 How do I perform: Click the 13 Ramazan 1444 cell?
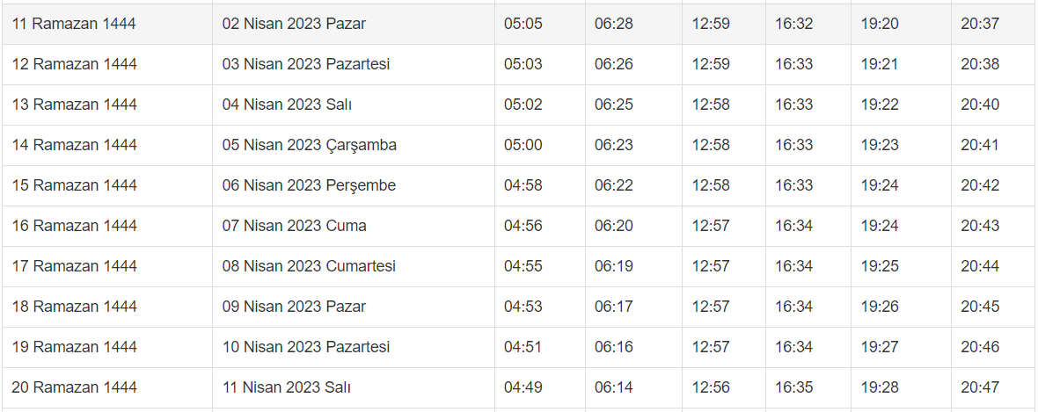click(x=75, y=105)
